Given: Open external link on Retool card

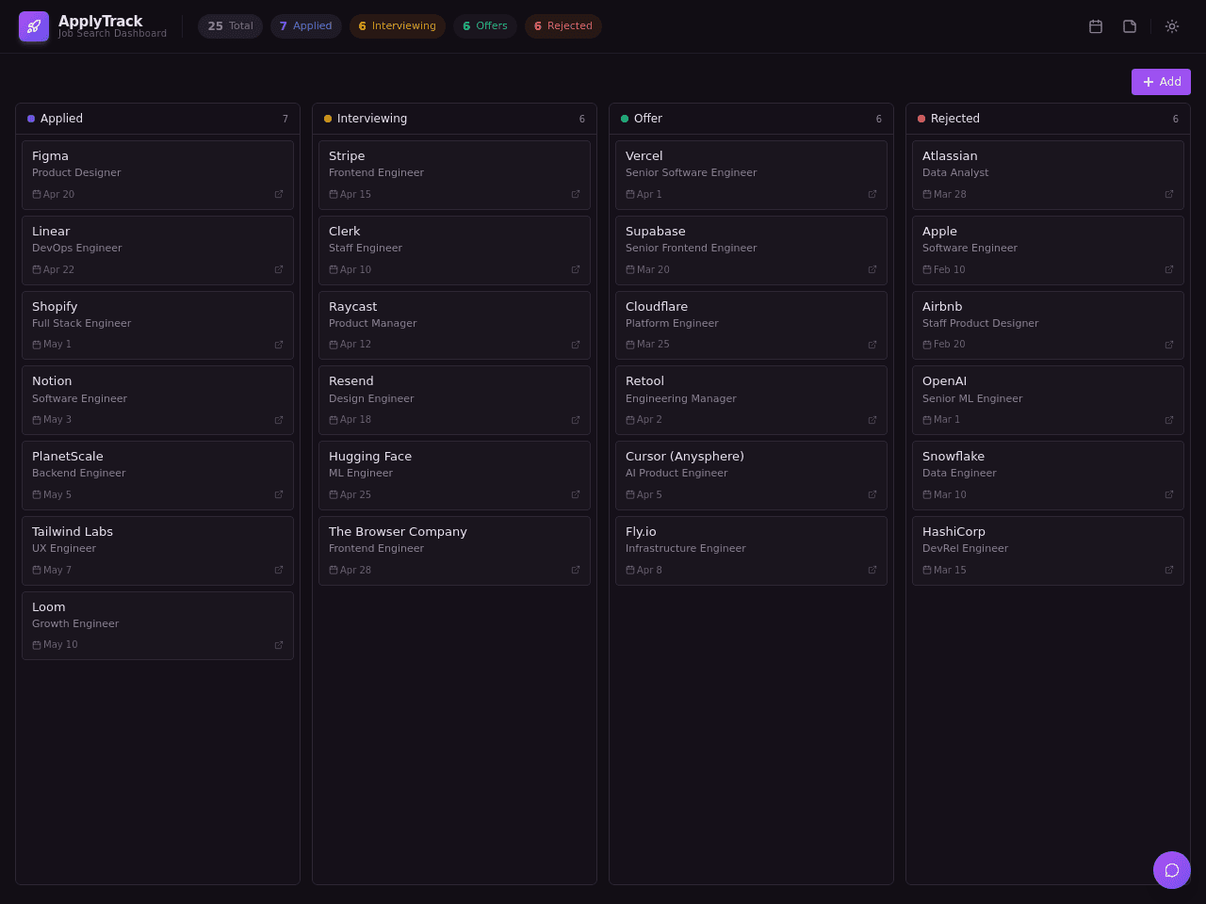Looking at the screenshot, I should [x=872, y=420].
